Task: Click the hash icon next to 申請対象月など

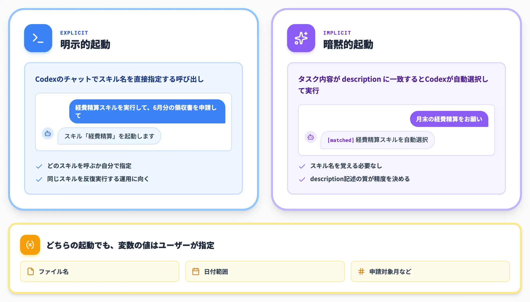Action: [361, 271]
